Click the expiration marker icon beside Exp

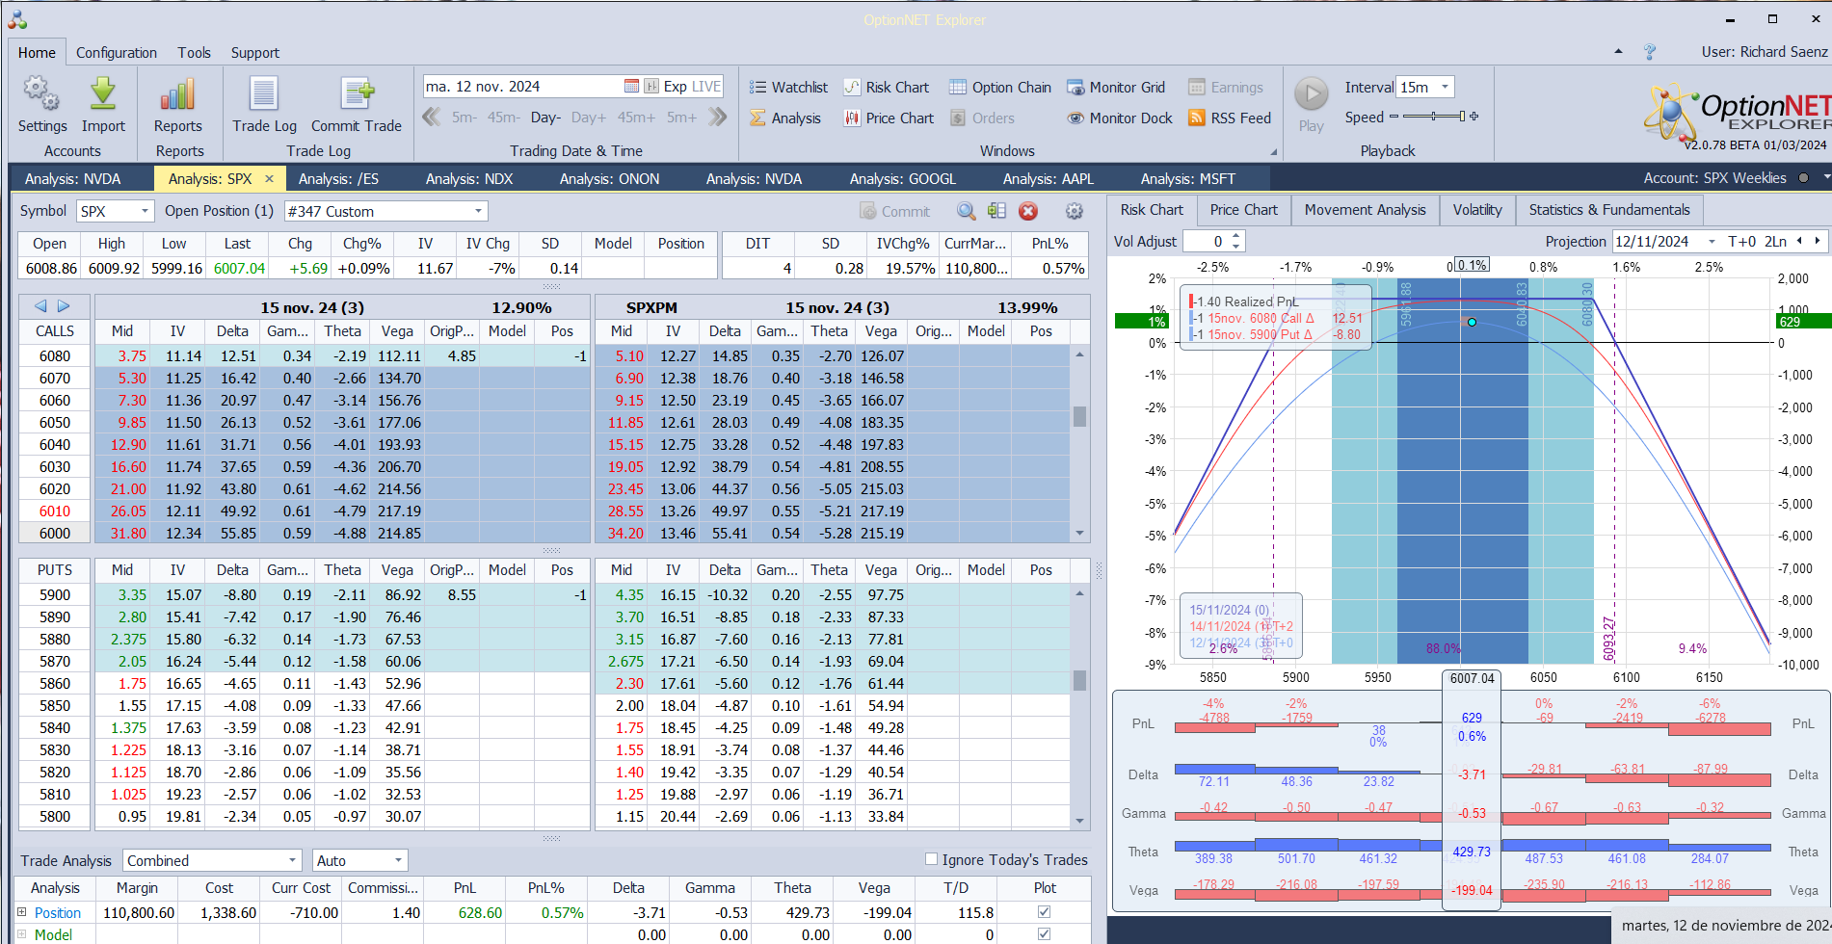click(x=651, y=87)
